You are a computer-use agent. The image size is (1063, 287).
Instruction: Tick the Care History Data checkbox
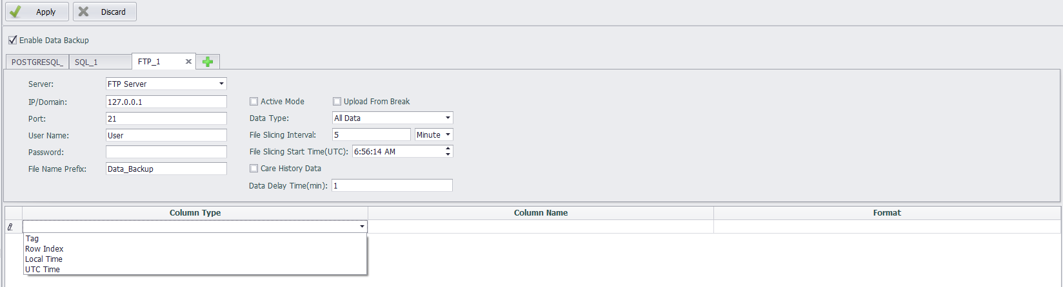point(253,169)
